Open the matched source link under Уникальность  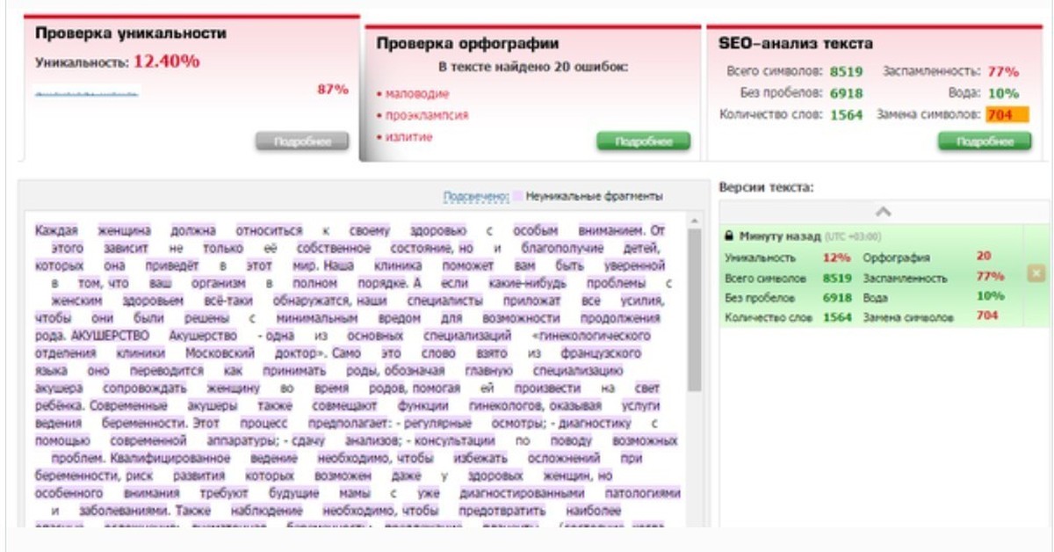(88, 91)
